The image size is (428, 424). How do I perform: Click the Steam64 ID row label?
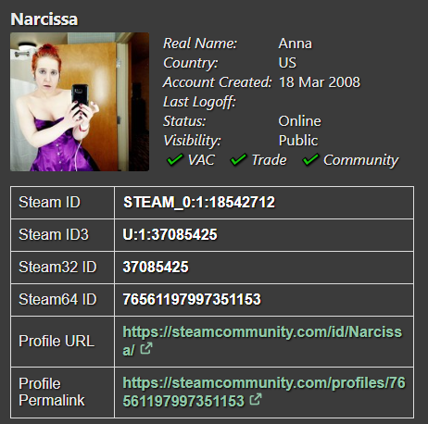pyautogui.click(x=57, y=299)
